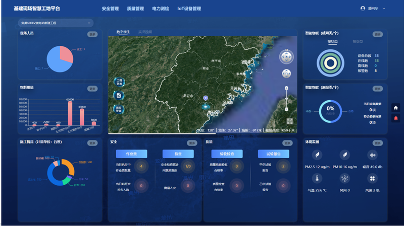Click the pink 业主: 3 pie slice
This screenshot has height=226, width=404.
[x=67, y=54]
